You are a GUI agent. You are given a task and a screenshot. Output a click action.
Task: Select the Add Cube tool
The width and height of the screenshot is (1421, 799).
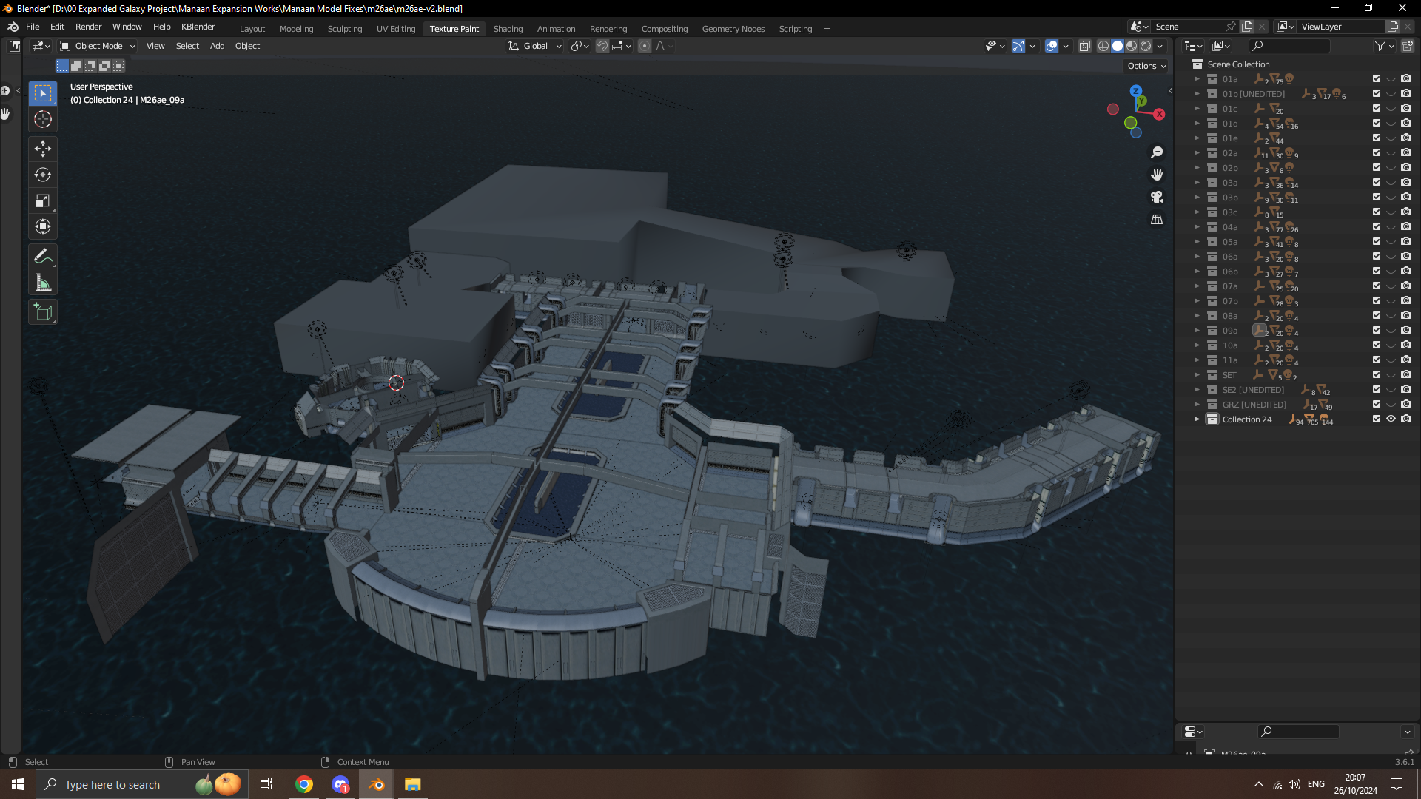pyautogui.click(x=43, y=312)
